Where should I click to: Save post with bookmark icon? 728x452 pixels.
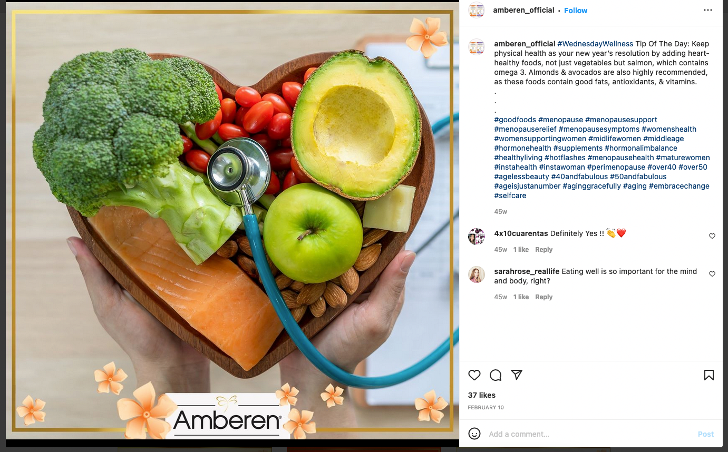[x=709, y=375]
